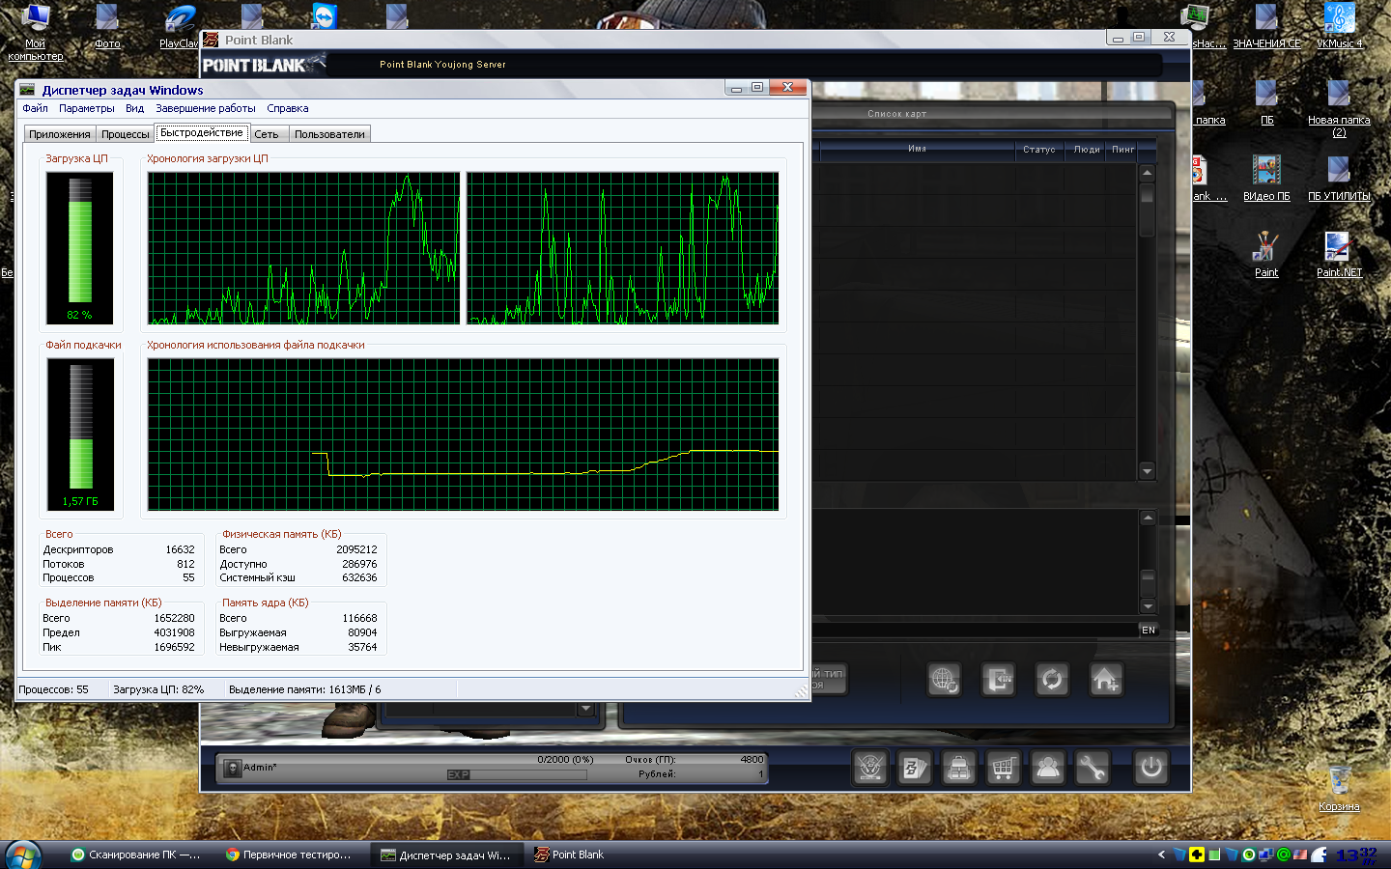The height and width of the screenshot is (869, 1391).
Task: Open the Завершение работы menu
Action: tap(206, 108)
